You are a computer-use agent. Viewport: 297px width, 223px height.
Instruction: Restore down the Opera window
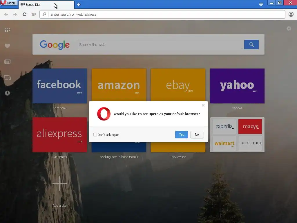coord(280,3)
